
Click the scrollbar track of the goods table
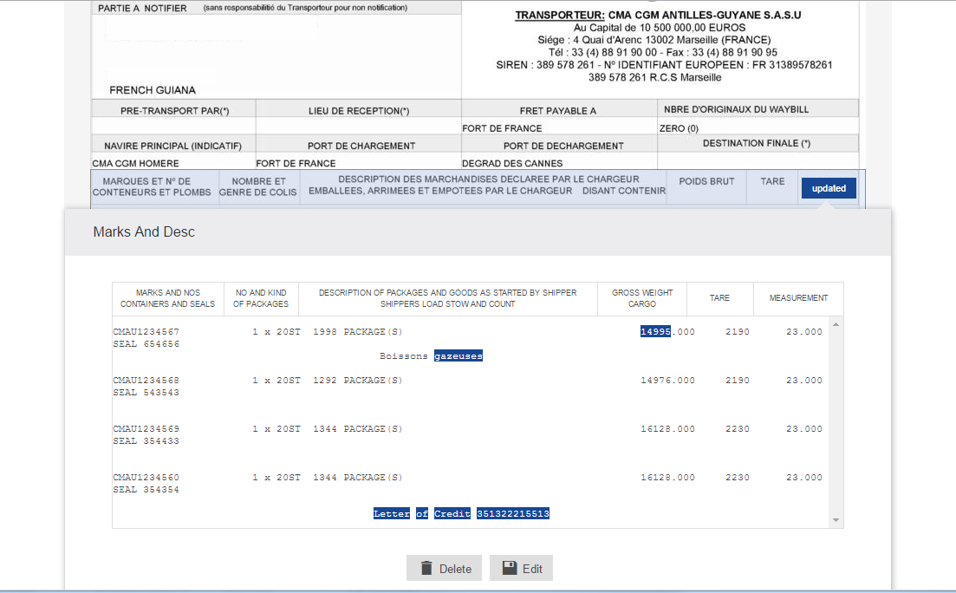836,425
